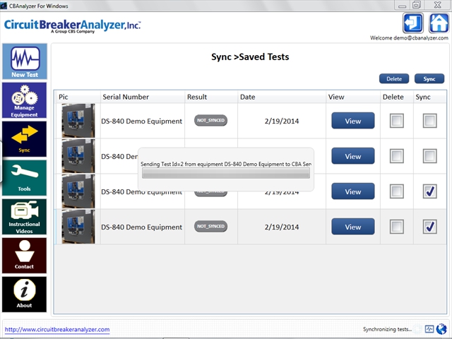Click first row DS-840 Demo Equipment text

pos(141,121)
